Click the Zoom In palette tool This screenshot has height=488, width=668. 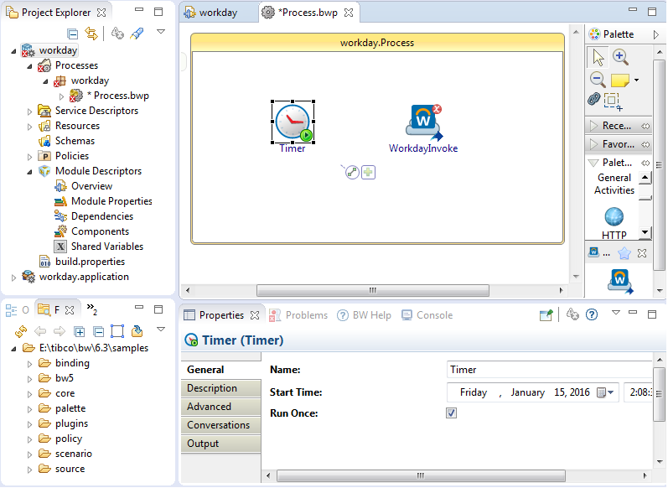[620, 57]
